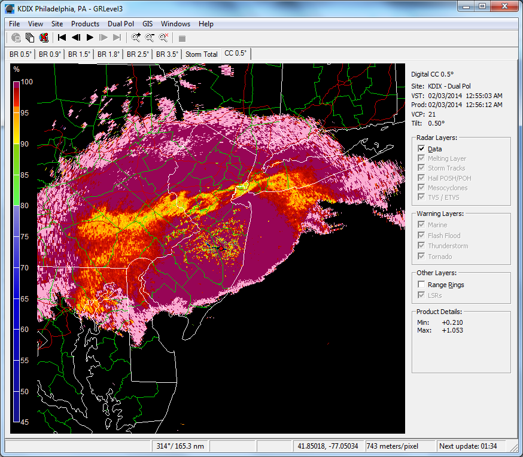
Task: Click the 'Digital CC 0.5°' product title
Action: (432, 74)
